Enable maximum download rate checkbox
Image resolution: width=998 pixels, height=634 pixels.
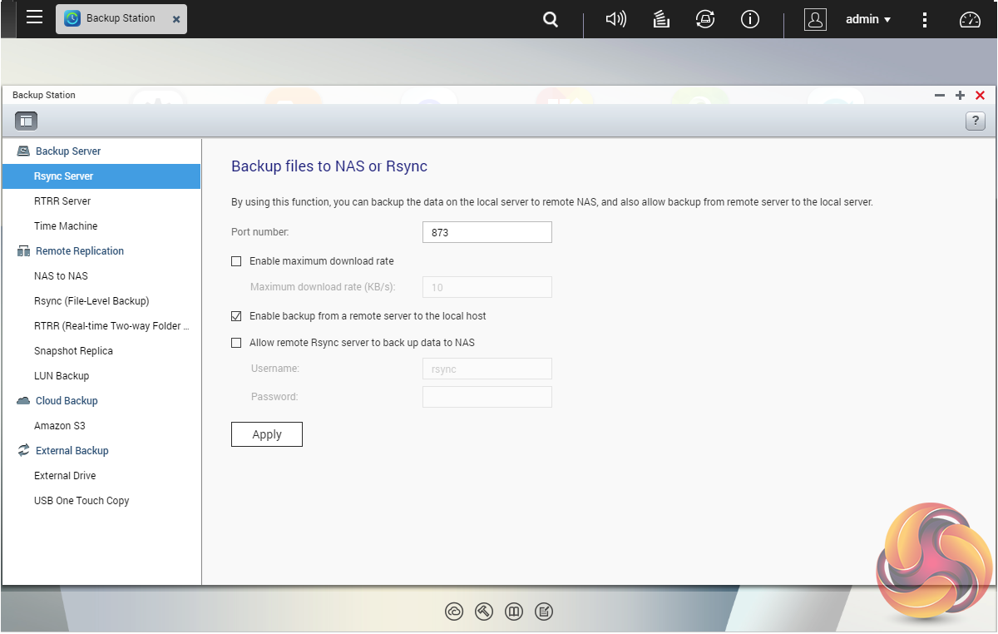(236, 261)
